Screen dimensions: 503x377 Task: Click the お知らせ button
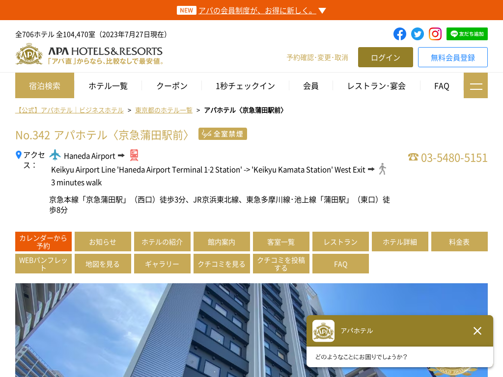point(103,242)
